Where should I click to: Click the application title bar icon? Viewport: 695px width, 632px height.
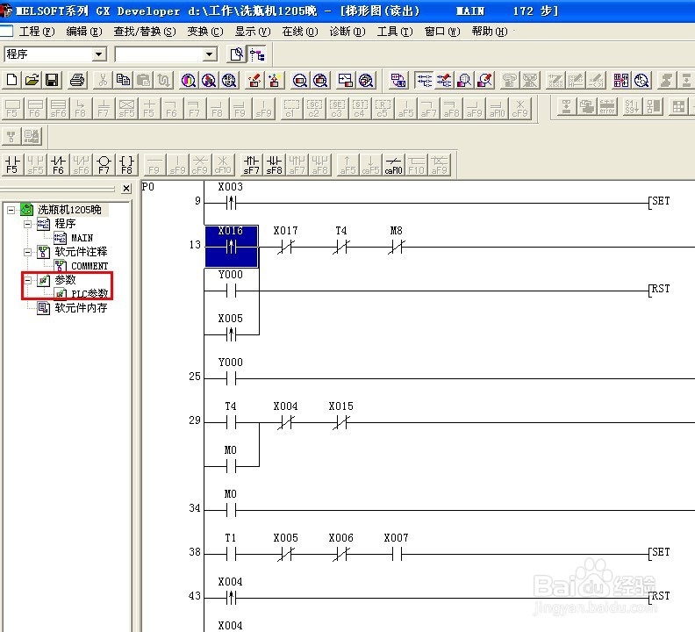coord(6,11)
